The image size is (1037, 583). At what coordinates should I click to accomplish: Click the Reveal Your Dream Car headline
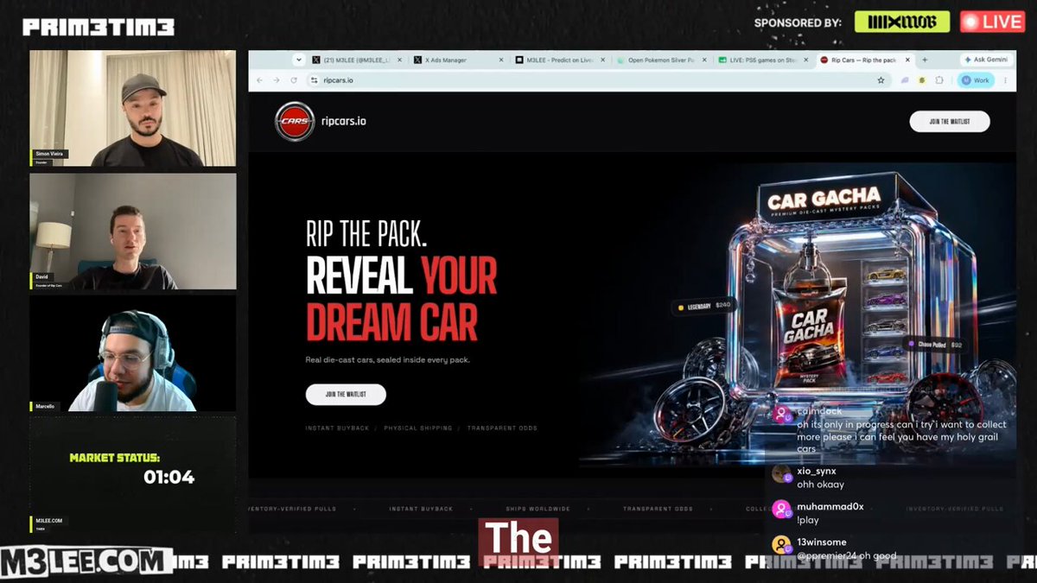click(x=401, y=299)
